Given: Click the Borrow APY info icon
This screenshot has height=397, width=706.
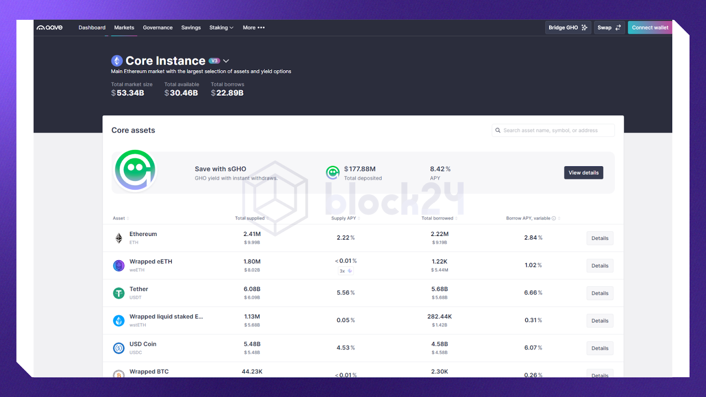Looking at the screenshot, I should [x=554, y=218].
